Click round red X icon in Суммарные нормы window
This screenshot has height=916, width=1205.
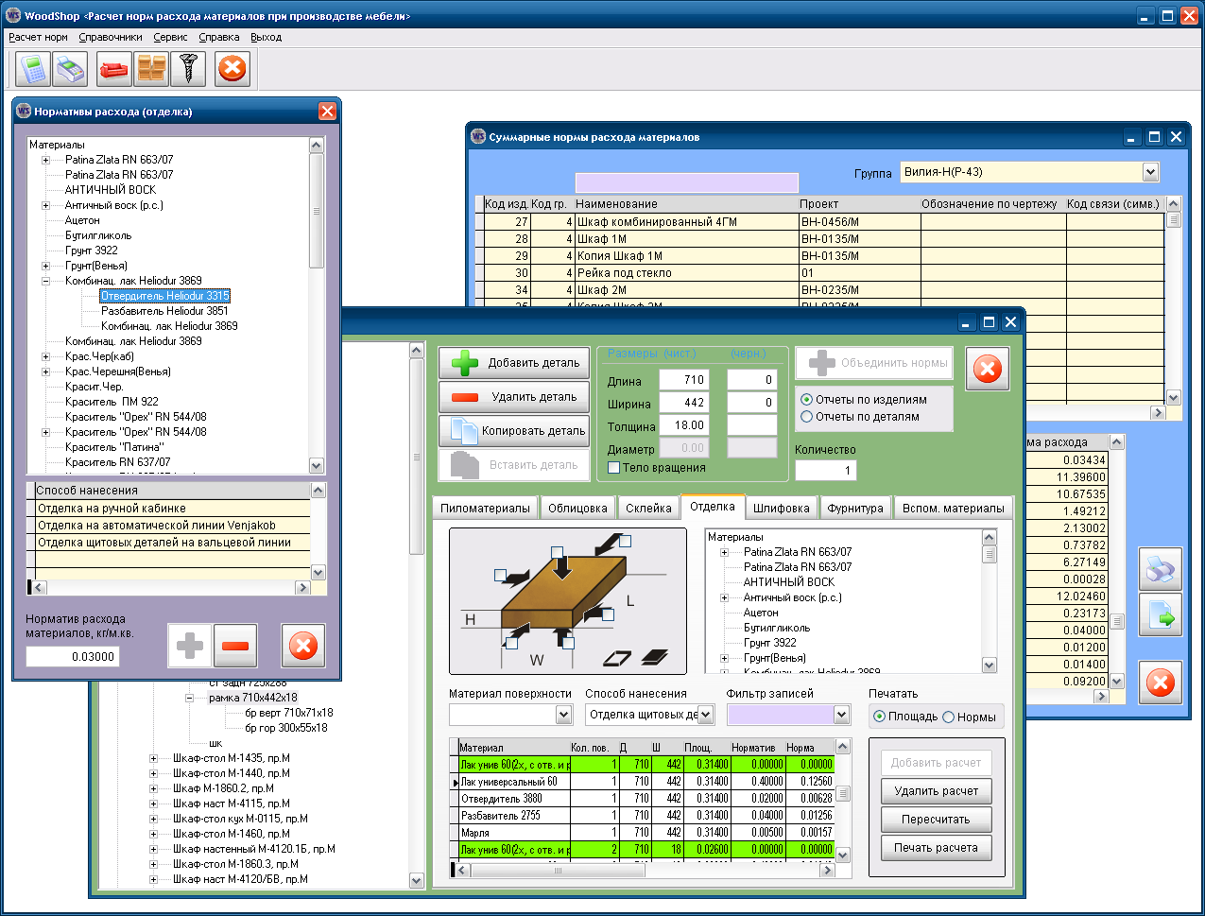pyautogui.click(x=1160, y=682)
